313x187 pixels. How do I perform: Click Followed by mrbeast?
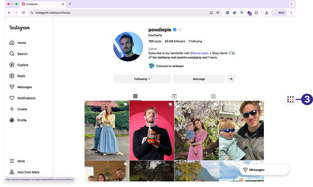click(x=170, y=66)
